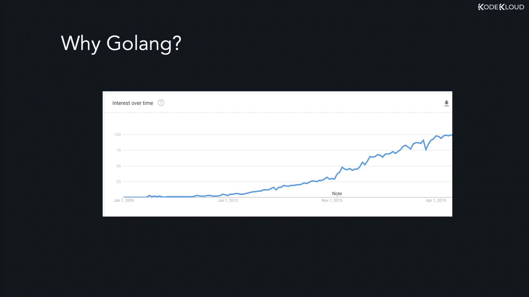Click the 50 value on the y-axis
The image size is (529, 297).
tap(118, 166)
